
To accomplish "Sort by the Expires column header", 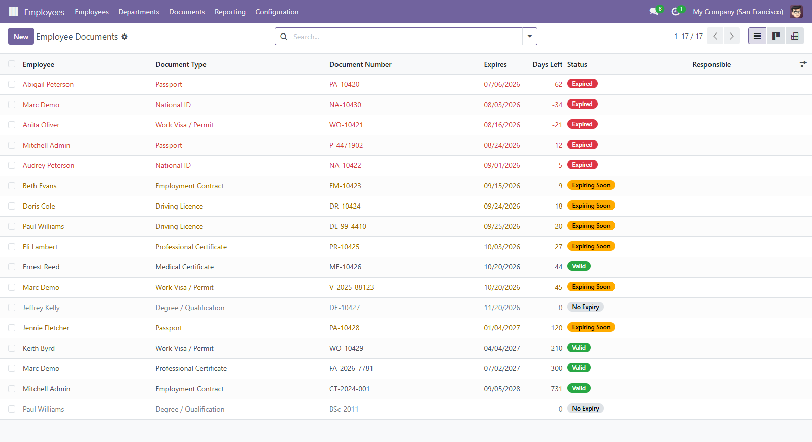I will 495,64.
